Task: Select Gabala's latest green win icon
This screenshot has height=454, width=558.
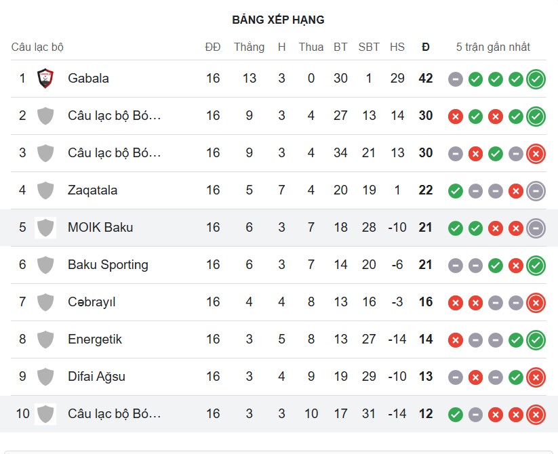Action: point(535,79)
